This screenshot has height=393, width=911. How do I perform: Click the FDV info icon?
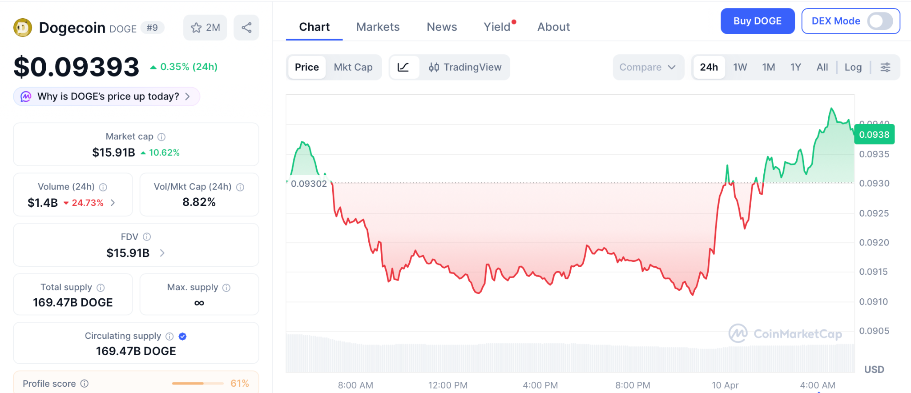[x=147, y=237]
